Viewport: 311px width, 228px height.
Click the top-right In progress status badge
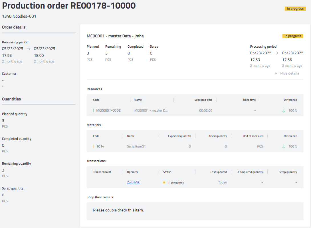click(295, 9)
